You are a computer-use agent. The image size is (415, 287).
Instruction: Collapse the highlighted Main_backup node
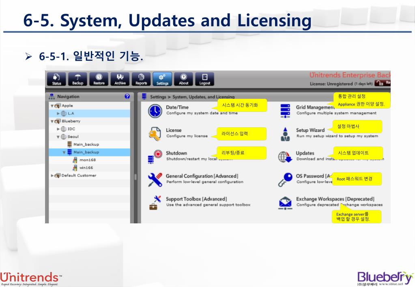64,152
